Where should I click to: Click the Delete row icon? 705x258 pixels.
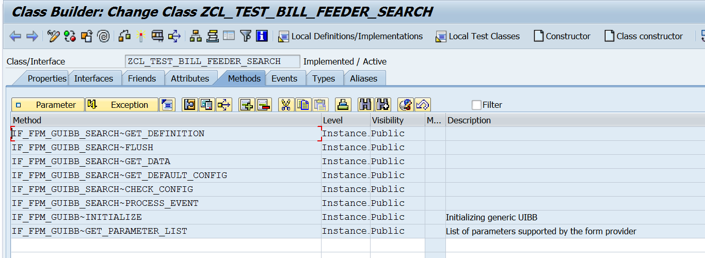(263, 105)
